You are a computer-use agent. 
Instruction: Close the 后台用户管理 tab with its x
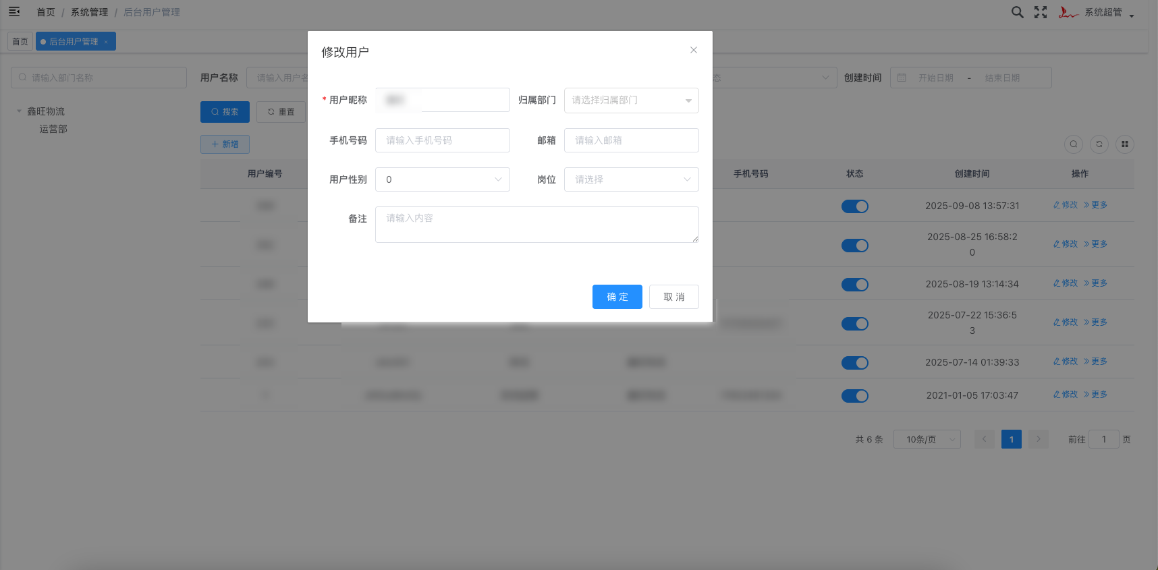pos(106,42)
